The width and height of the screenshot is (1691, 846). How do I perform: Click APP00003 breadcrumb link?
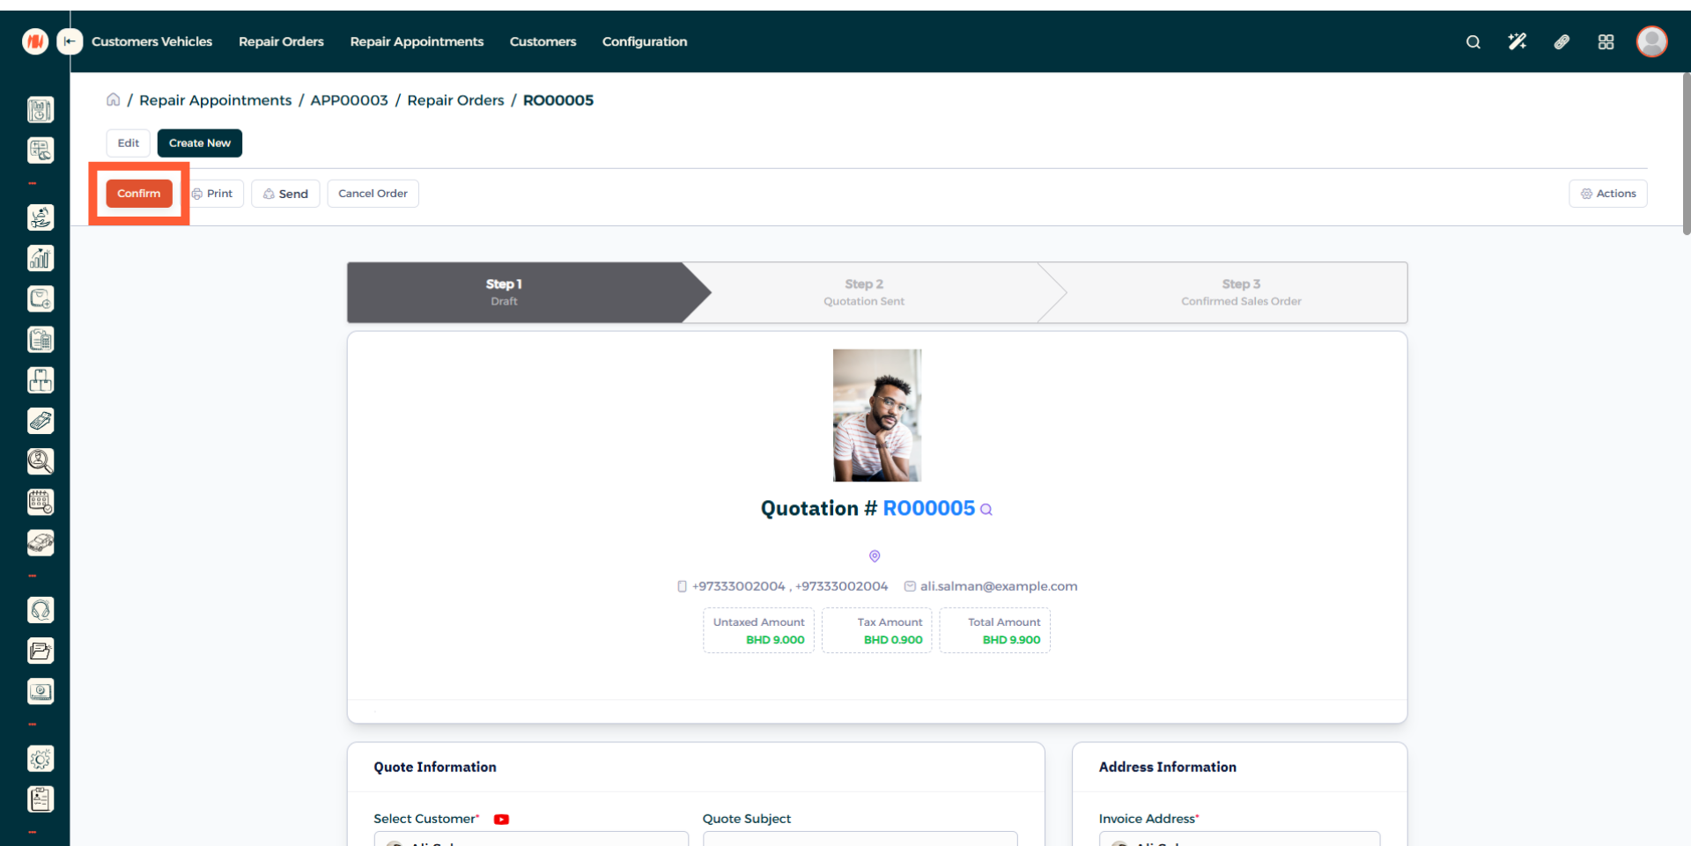[349, 100]
